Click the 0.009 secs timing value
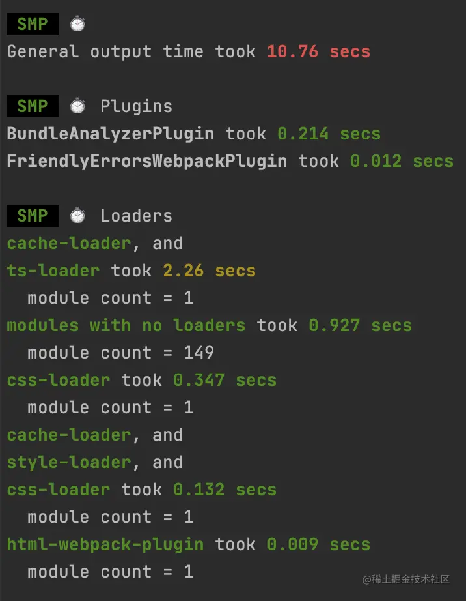This screenshot has width=466, height=601. 318,544
